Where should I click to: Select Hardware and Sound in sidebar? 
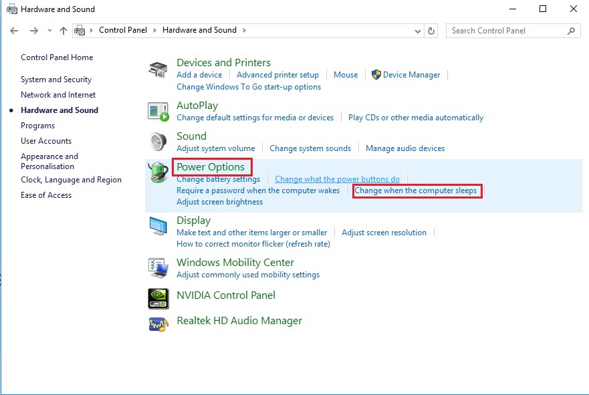pos(60,110)
